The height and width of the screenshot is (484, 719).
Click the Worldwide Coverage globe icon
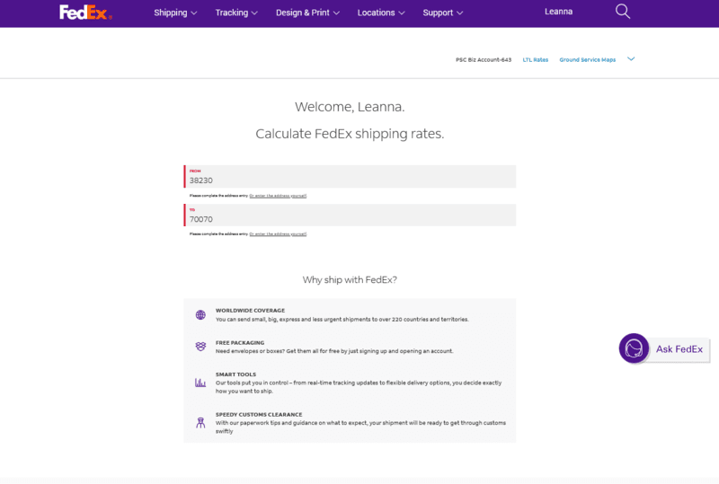[200, 315]
